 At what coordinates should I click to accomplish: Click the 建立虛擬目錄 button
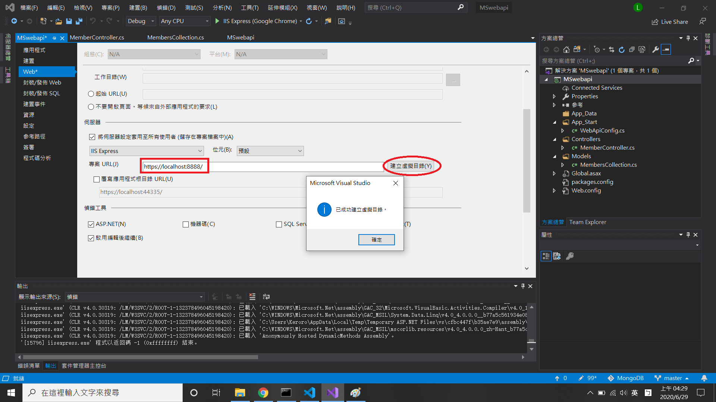pos(411,166)
